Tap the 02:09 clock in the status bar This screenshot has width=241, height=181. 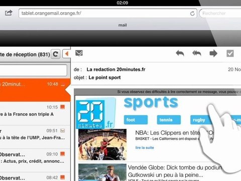tap(123, 3)
